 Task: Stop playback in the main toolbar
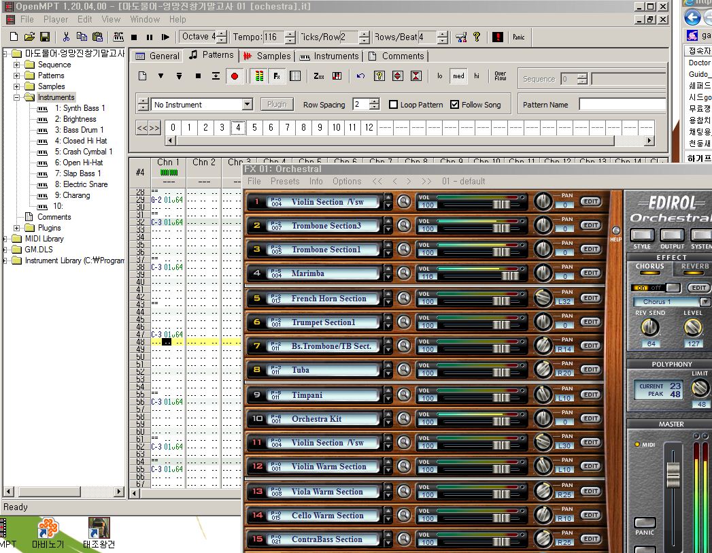click(134, 37)
